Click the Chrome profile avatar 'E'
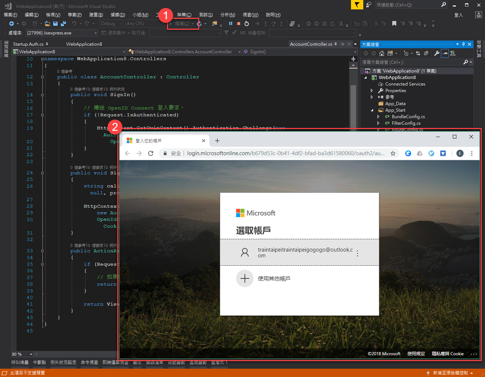 click(460, 153)
